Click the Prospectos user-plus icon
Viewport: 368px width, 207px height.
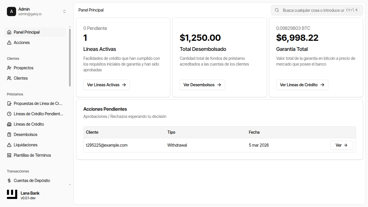click(x=9, y=68)
